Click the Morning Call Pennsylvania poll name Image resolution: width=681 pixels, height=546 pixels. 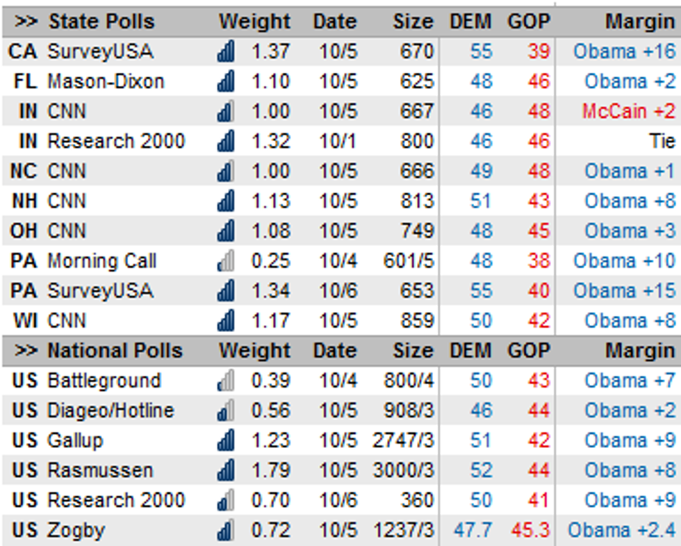point(101,261)
